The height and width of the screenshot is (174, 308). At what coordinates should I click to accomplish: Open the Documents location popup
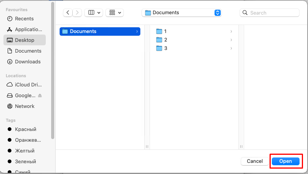(x=182, y=13)
